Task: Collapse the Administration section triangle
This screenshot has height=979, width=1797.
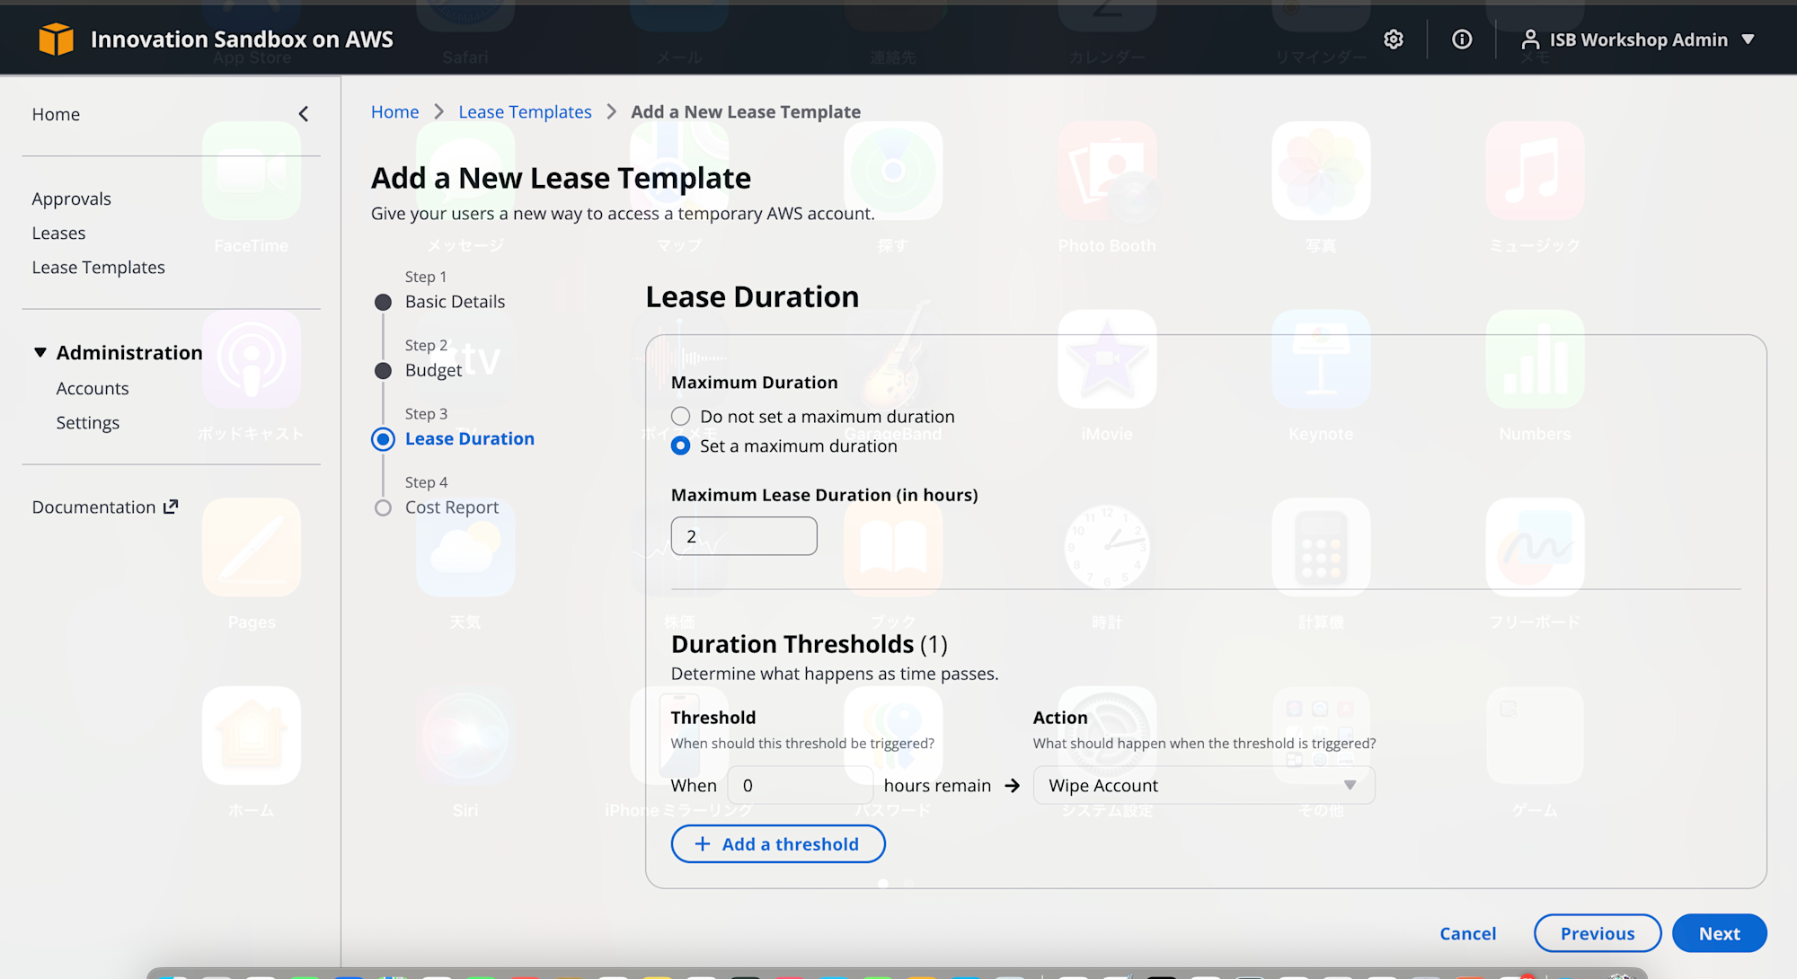Action: click(40, 352)
